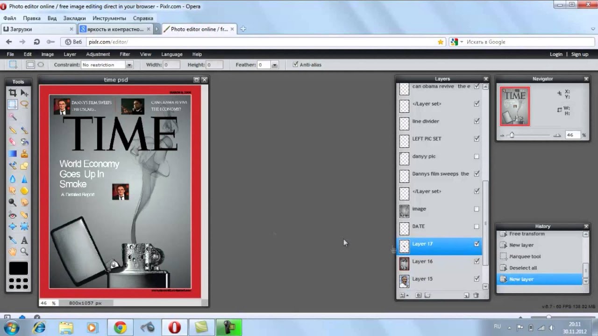Viewport: 598px width, 336px height.
Task: Select the Gradient tool
Action: 13,154
